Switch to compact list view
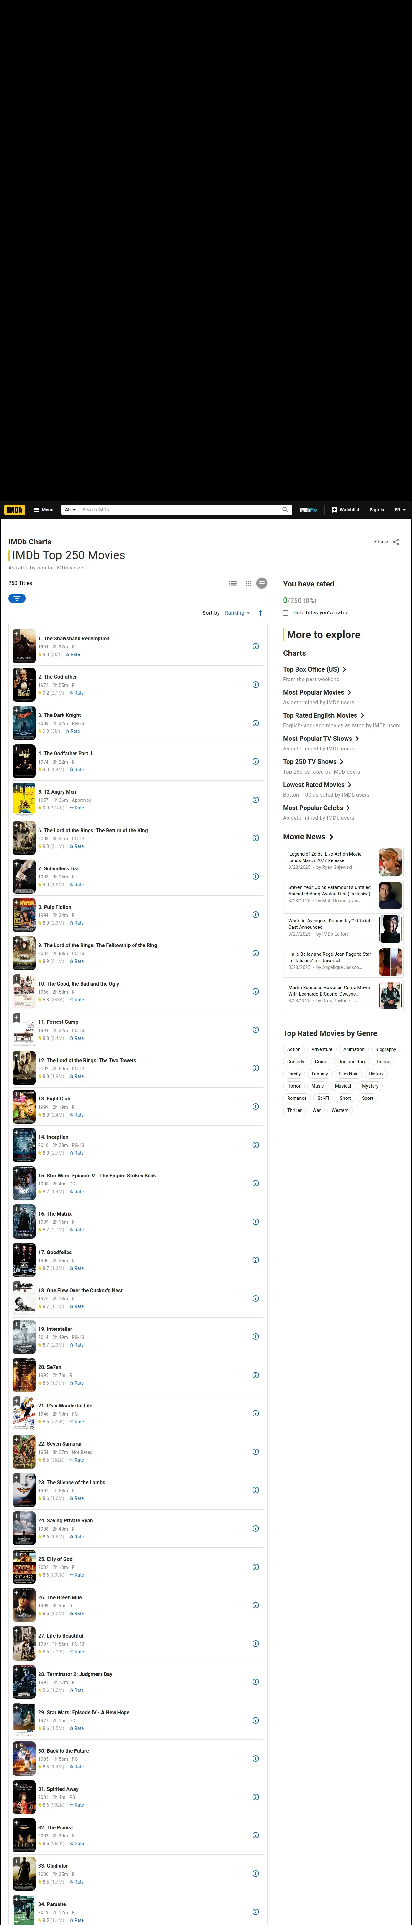412x1925 pixels. 262,583
